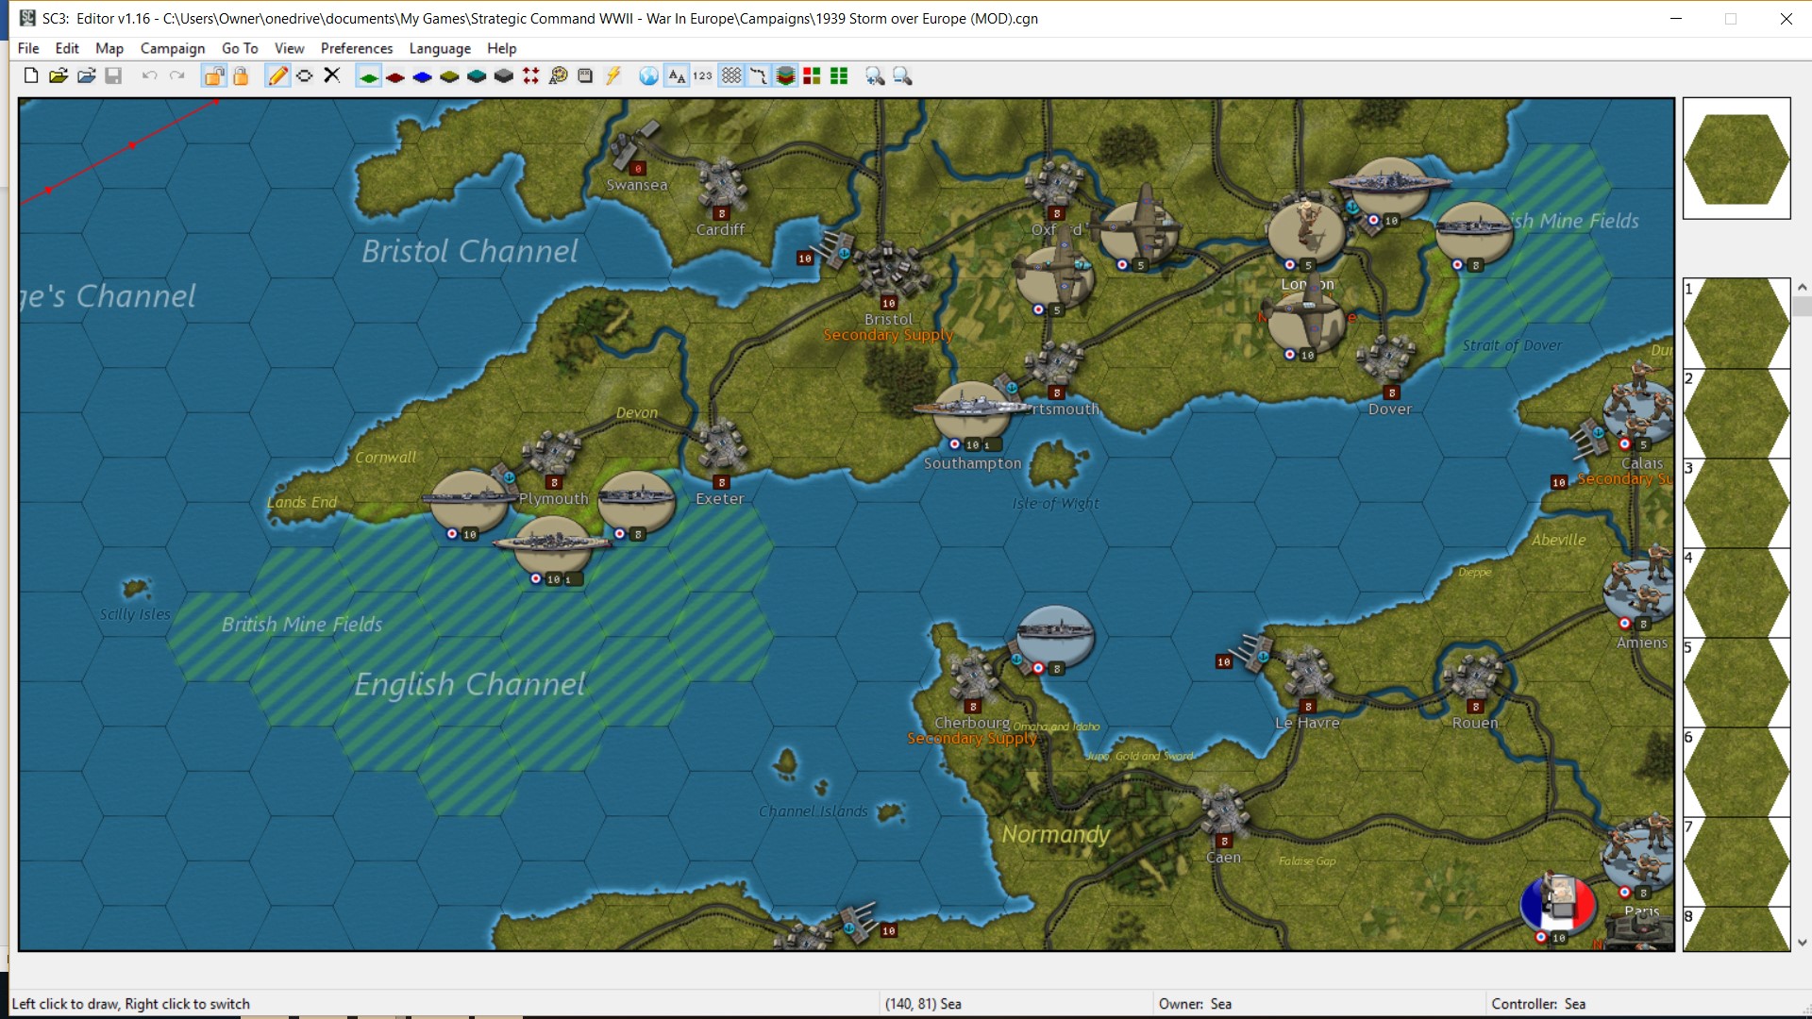Toggle the map text labels button

pyautogui.click(x=677, y=76)
